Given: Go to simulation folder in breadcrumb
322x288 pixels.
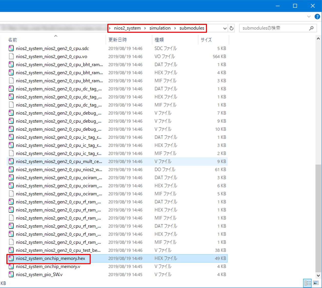Looking at the screenshot, I should (160, 28).
